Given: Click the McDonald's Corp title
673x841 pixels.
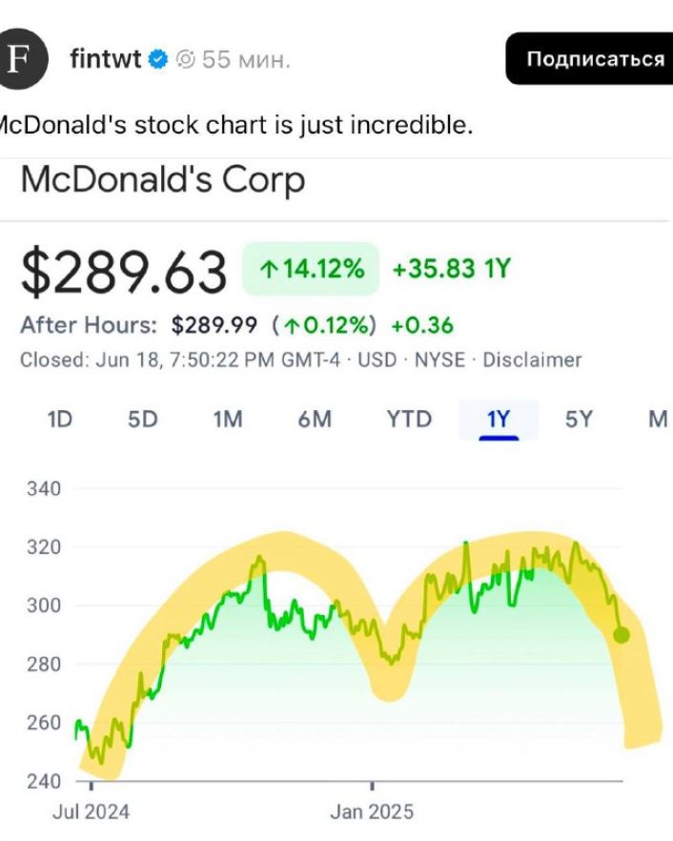Looking at the screenshot, I should tap(163, 180).
